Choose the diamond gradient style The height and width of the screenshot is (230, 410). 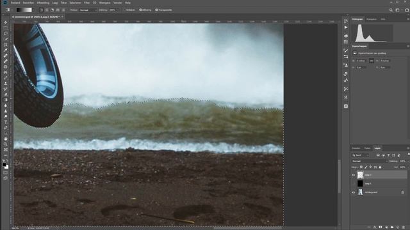[63, 10]
